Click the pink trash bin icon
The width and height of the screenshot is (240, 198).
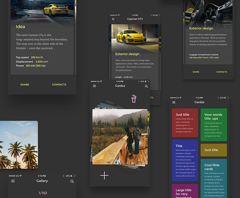134,98
